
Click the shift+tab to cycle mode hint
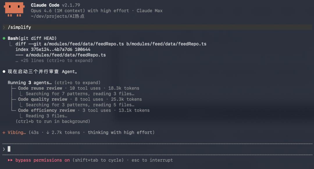pos(99,160)
